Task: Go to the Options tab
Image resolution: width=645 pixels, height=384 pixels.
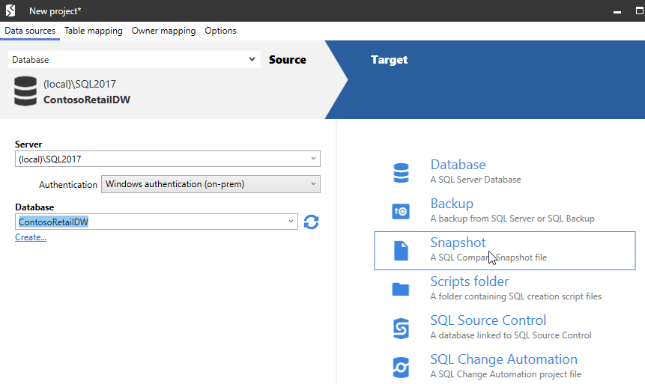Action: (220, 31)
